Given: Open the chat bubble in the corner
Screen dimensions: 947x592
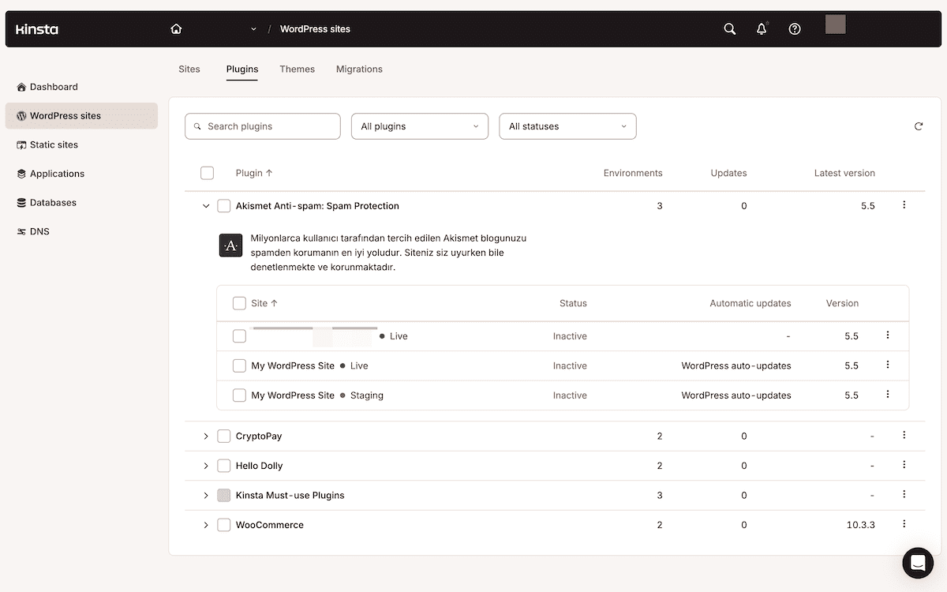Looking at the screenshot, I should tap(917, 563).
